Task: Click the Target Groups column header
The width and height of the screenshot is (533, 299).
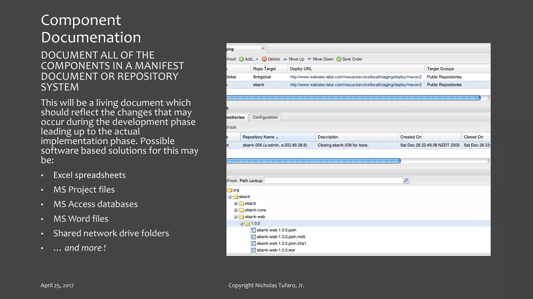Action: click(458, 69)
